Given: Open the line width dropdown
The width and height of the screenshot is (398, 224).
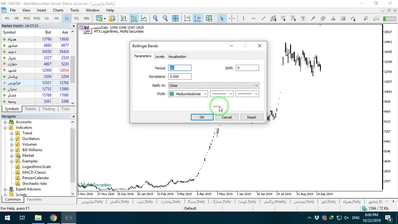Looking at the screenshot, I should coord(247,94).
